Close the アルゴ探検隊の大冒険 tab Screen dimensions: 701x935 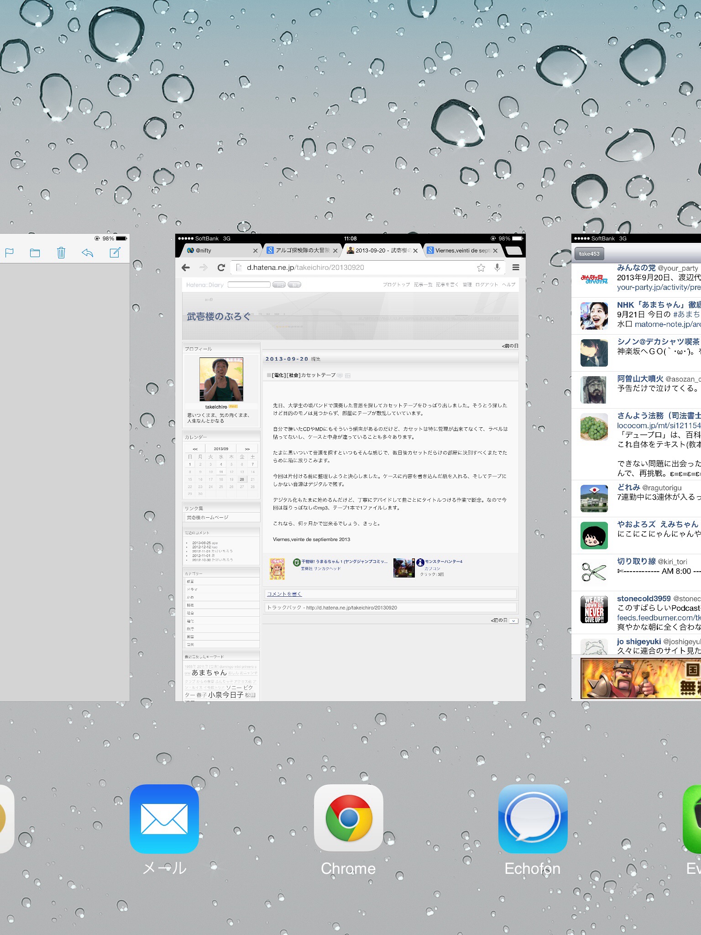[335, 251]
